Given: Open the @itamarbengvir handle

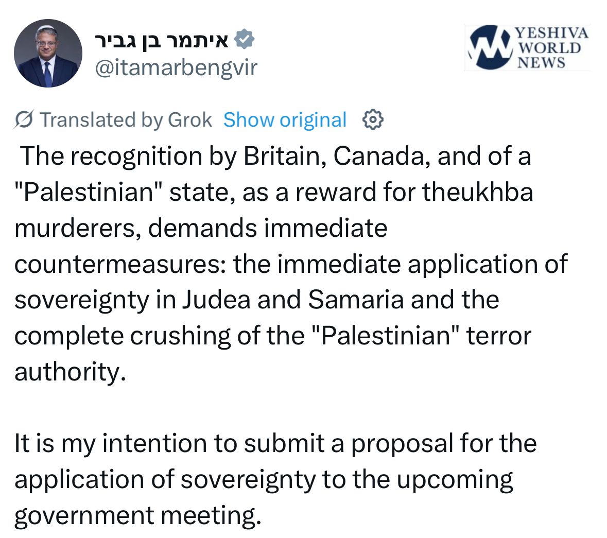Looking at the screenshot, I should point(176,67).
